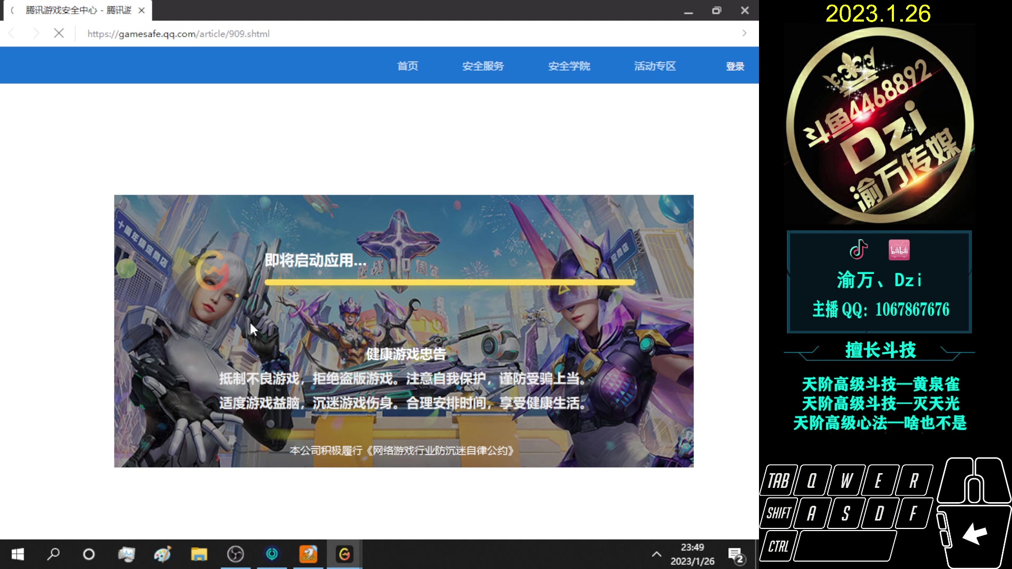Viewport: 1012px width, 569px height.
Task: Click the spacebar on keyboard overlay
Action: pyautogui.click(x=845, y=546)
